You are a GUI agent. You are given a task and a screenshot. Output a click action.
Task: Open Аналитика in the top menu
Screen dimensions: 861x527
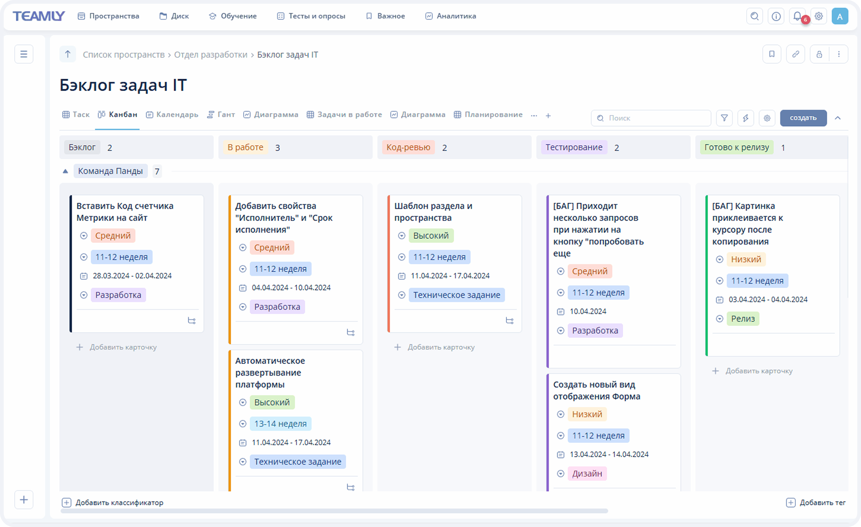pyautogui.click(x=450, y=16)
